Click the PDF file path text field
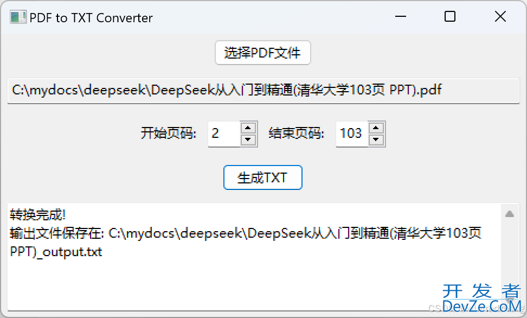Viewport: 527px width, 318px height. pyautogui.click(x=263, y=91)
